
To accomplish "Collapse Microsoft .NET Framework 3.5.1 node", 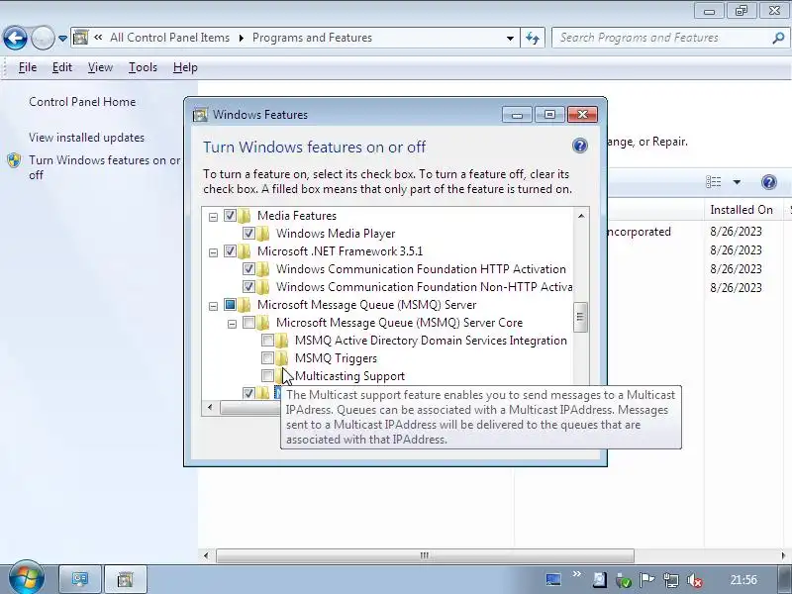I will [213, 252].
